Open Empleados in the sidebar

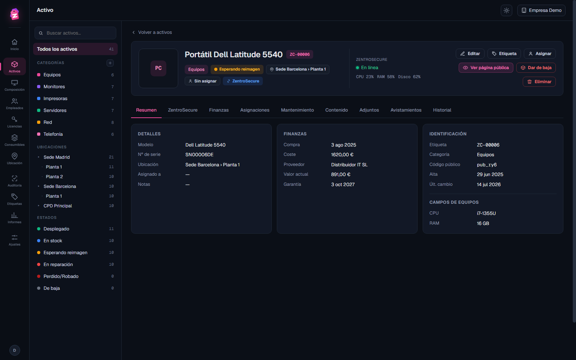pos(14,104)
